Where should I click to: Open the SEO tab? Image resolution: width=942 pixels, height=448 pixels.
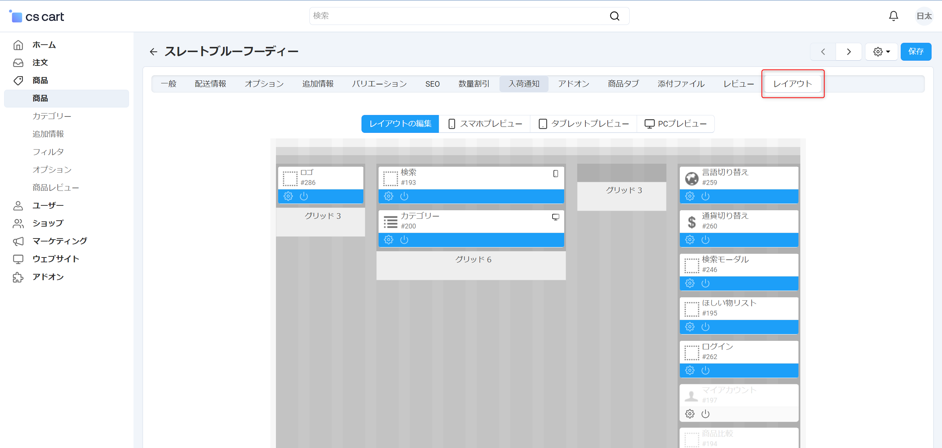(433, 84)
